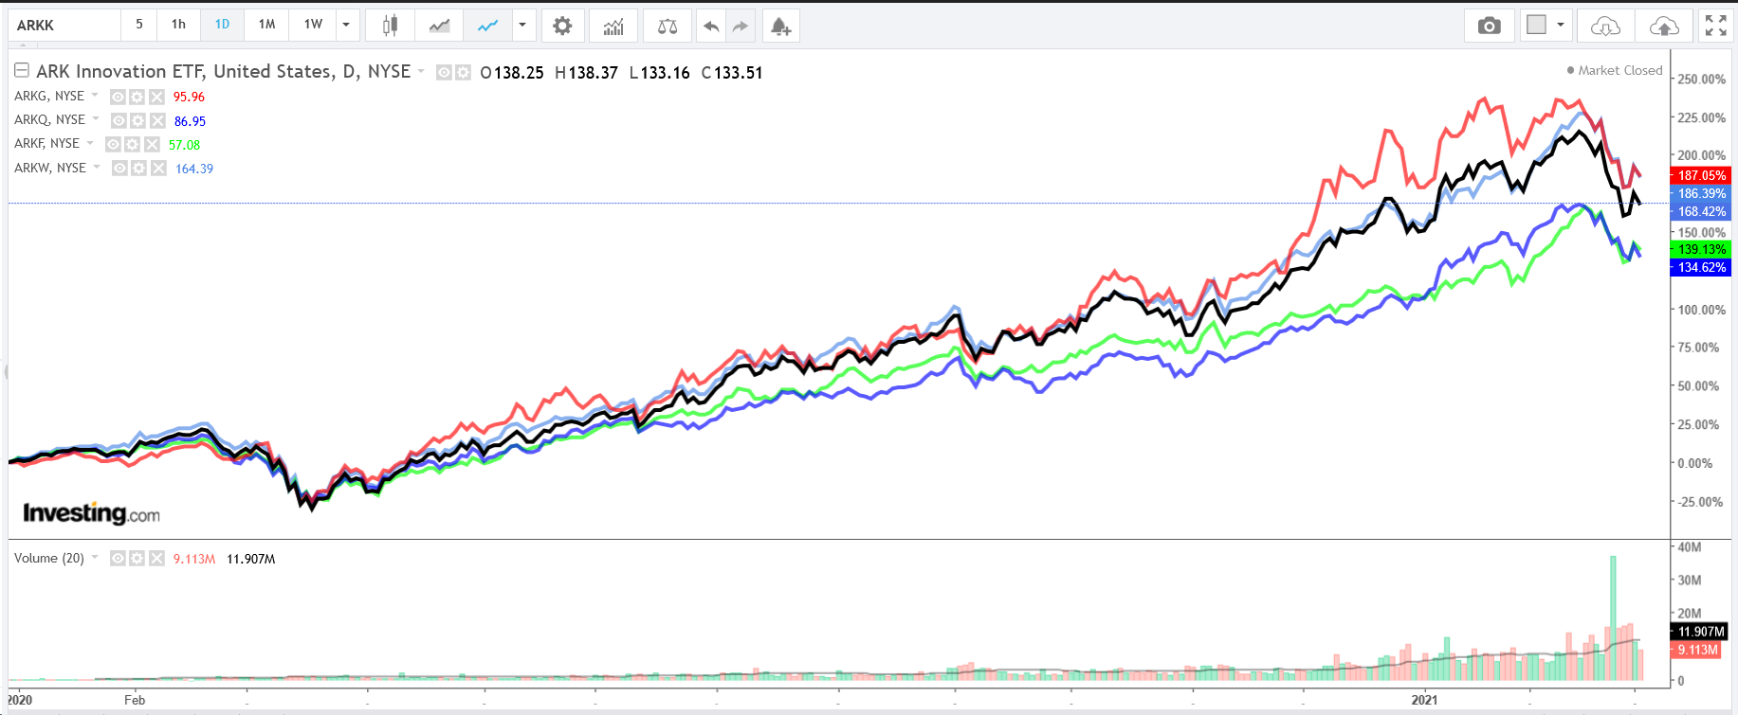This screenshot has height=715, width=1738.
Task: Toggle visibility eye for Volume indicator
Action: click(x=118, y=559)
